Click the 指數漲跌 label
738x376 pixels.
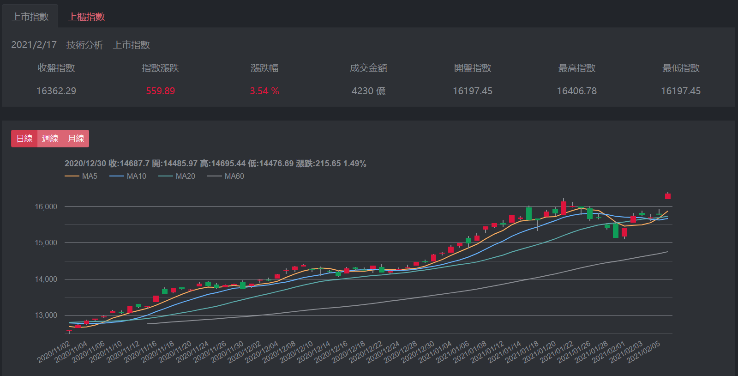[x=161, y=68]
